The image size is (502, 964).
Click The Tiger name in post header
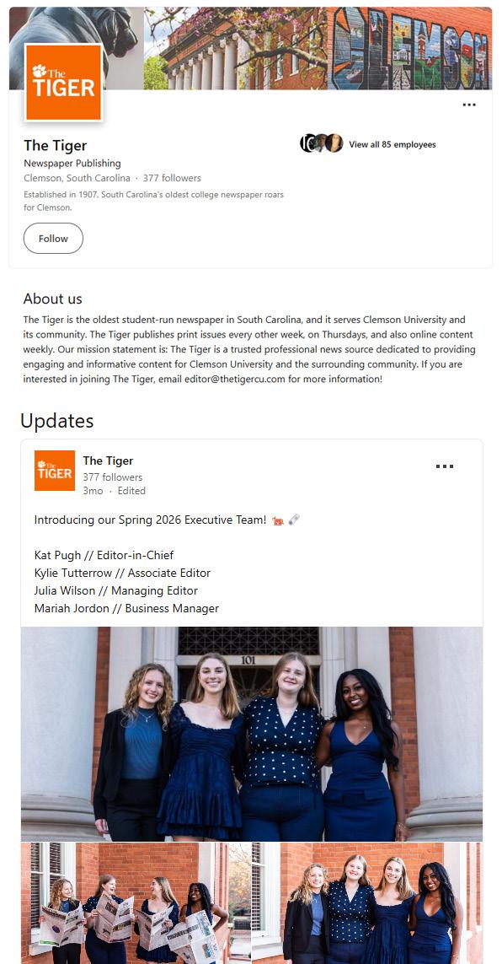coord(108,460)
